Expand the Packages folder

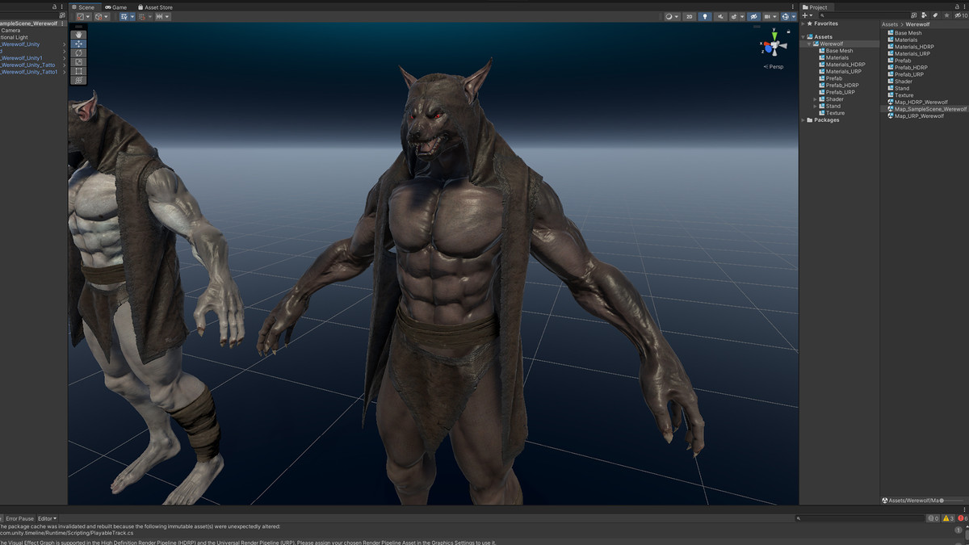coord(803,120)
